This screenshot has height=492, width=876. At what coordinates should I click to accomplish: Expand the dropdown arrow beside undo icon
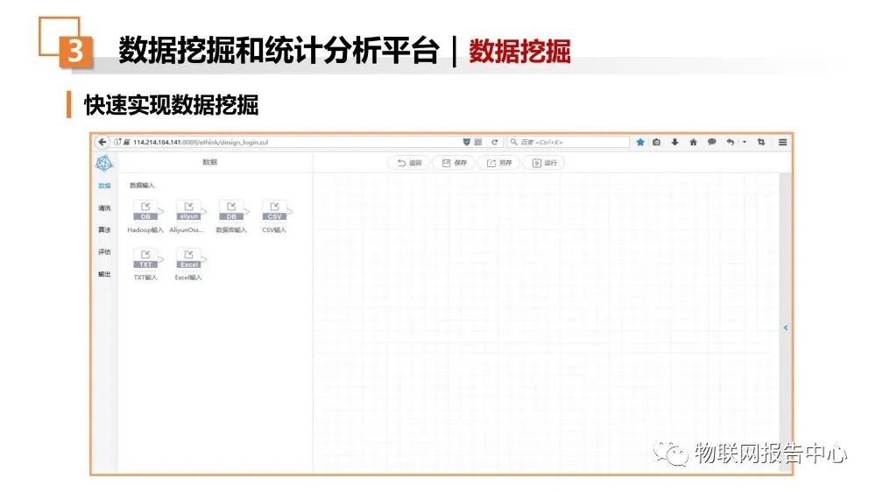tap(745, 142)
